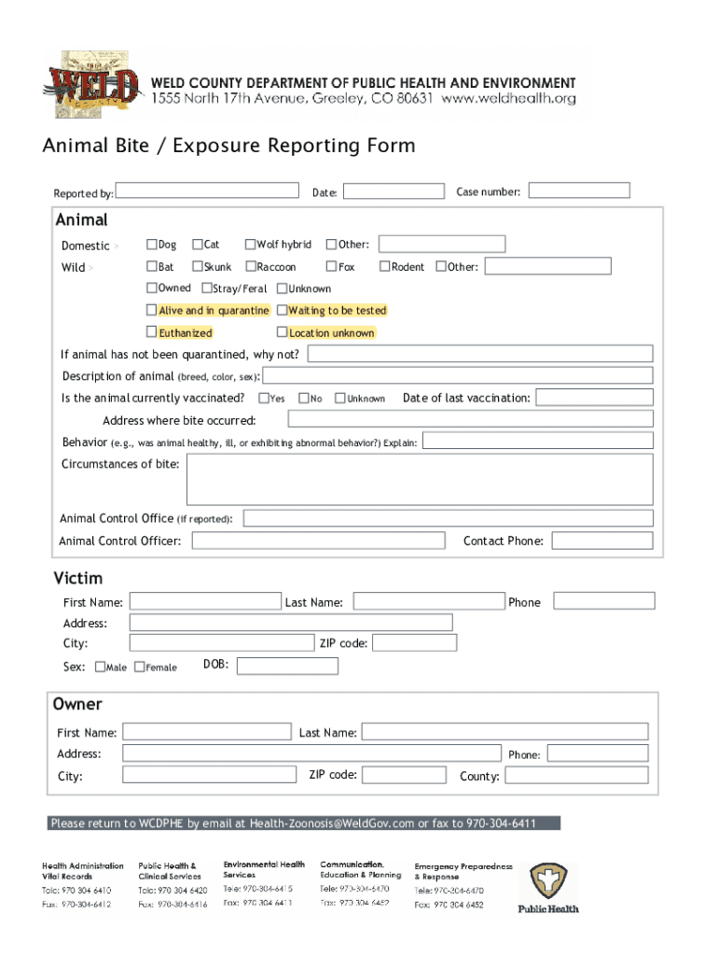Focus the Victim Last Name field
This screenshot has height=956, width=718.
click(429, 601)
